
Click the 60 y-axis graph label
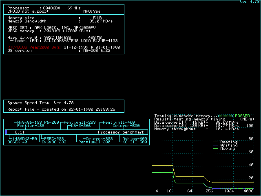[x=251, y=152]
